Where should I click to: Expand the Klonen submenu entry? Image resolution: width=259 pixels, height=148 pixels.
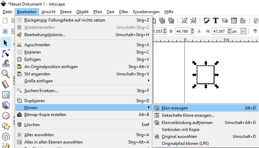(84, 107)
